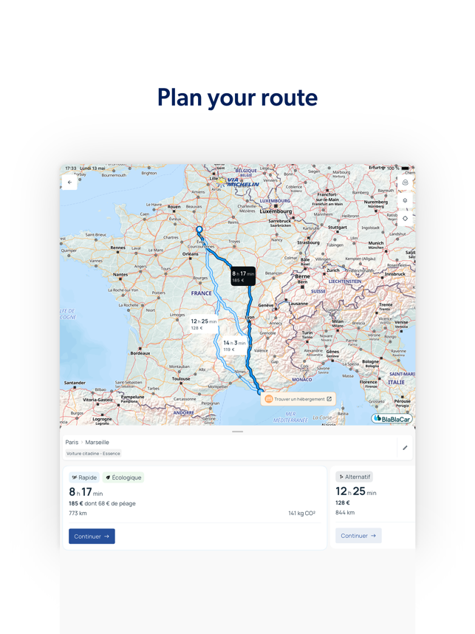
Task: Select the 8 h 17 min route label
Action: 243,276
